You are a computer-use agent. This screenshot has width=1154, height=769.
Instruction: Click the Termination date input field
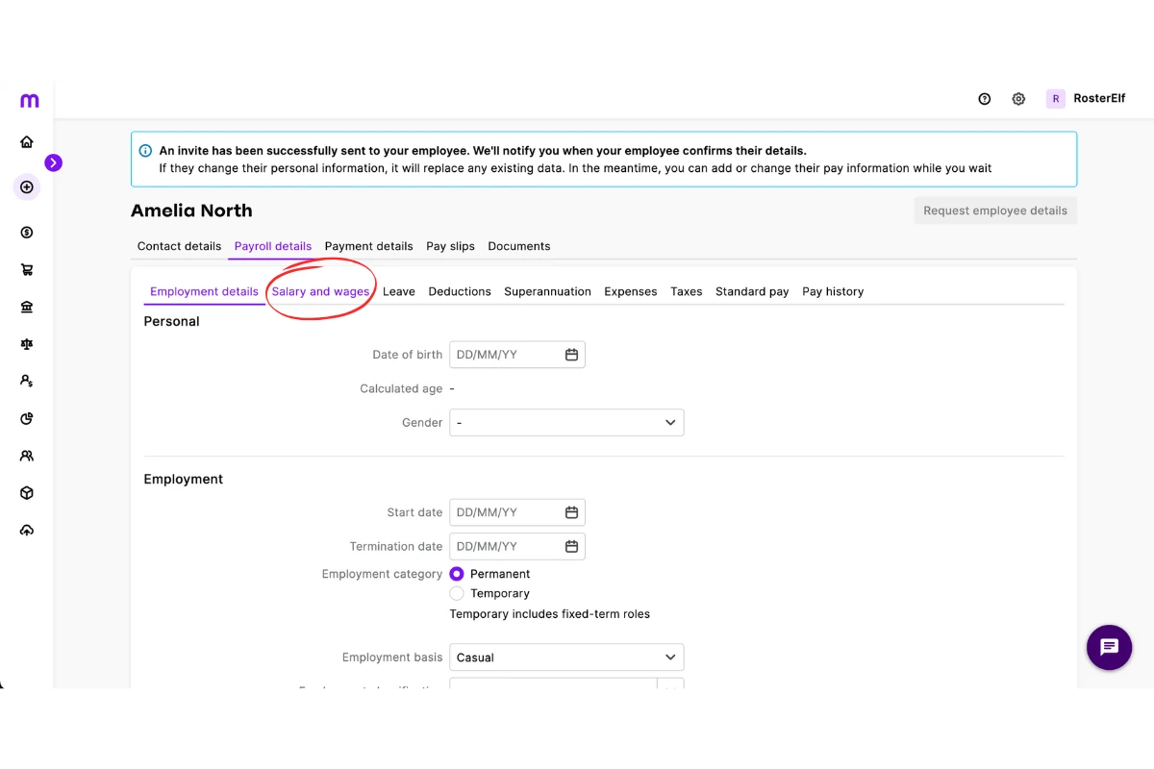coord(517,546)
